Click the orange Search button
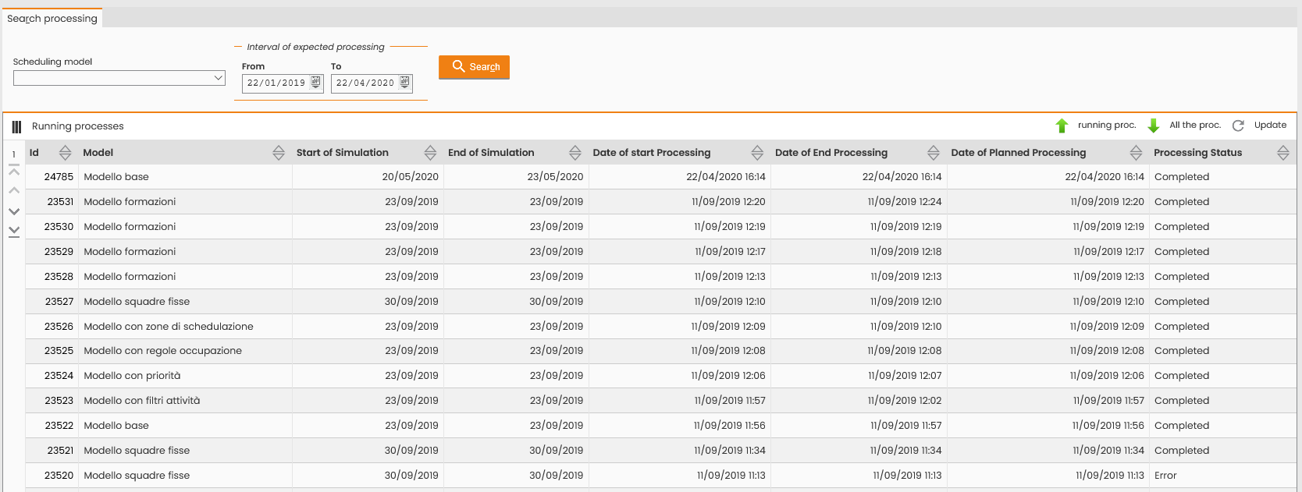This screenshot has width=1302, height=492. [x=474, y=67]
